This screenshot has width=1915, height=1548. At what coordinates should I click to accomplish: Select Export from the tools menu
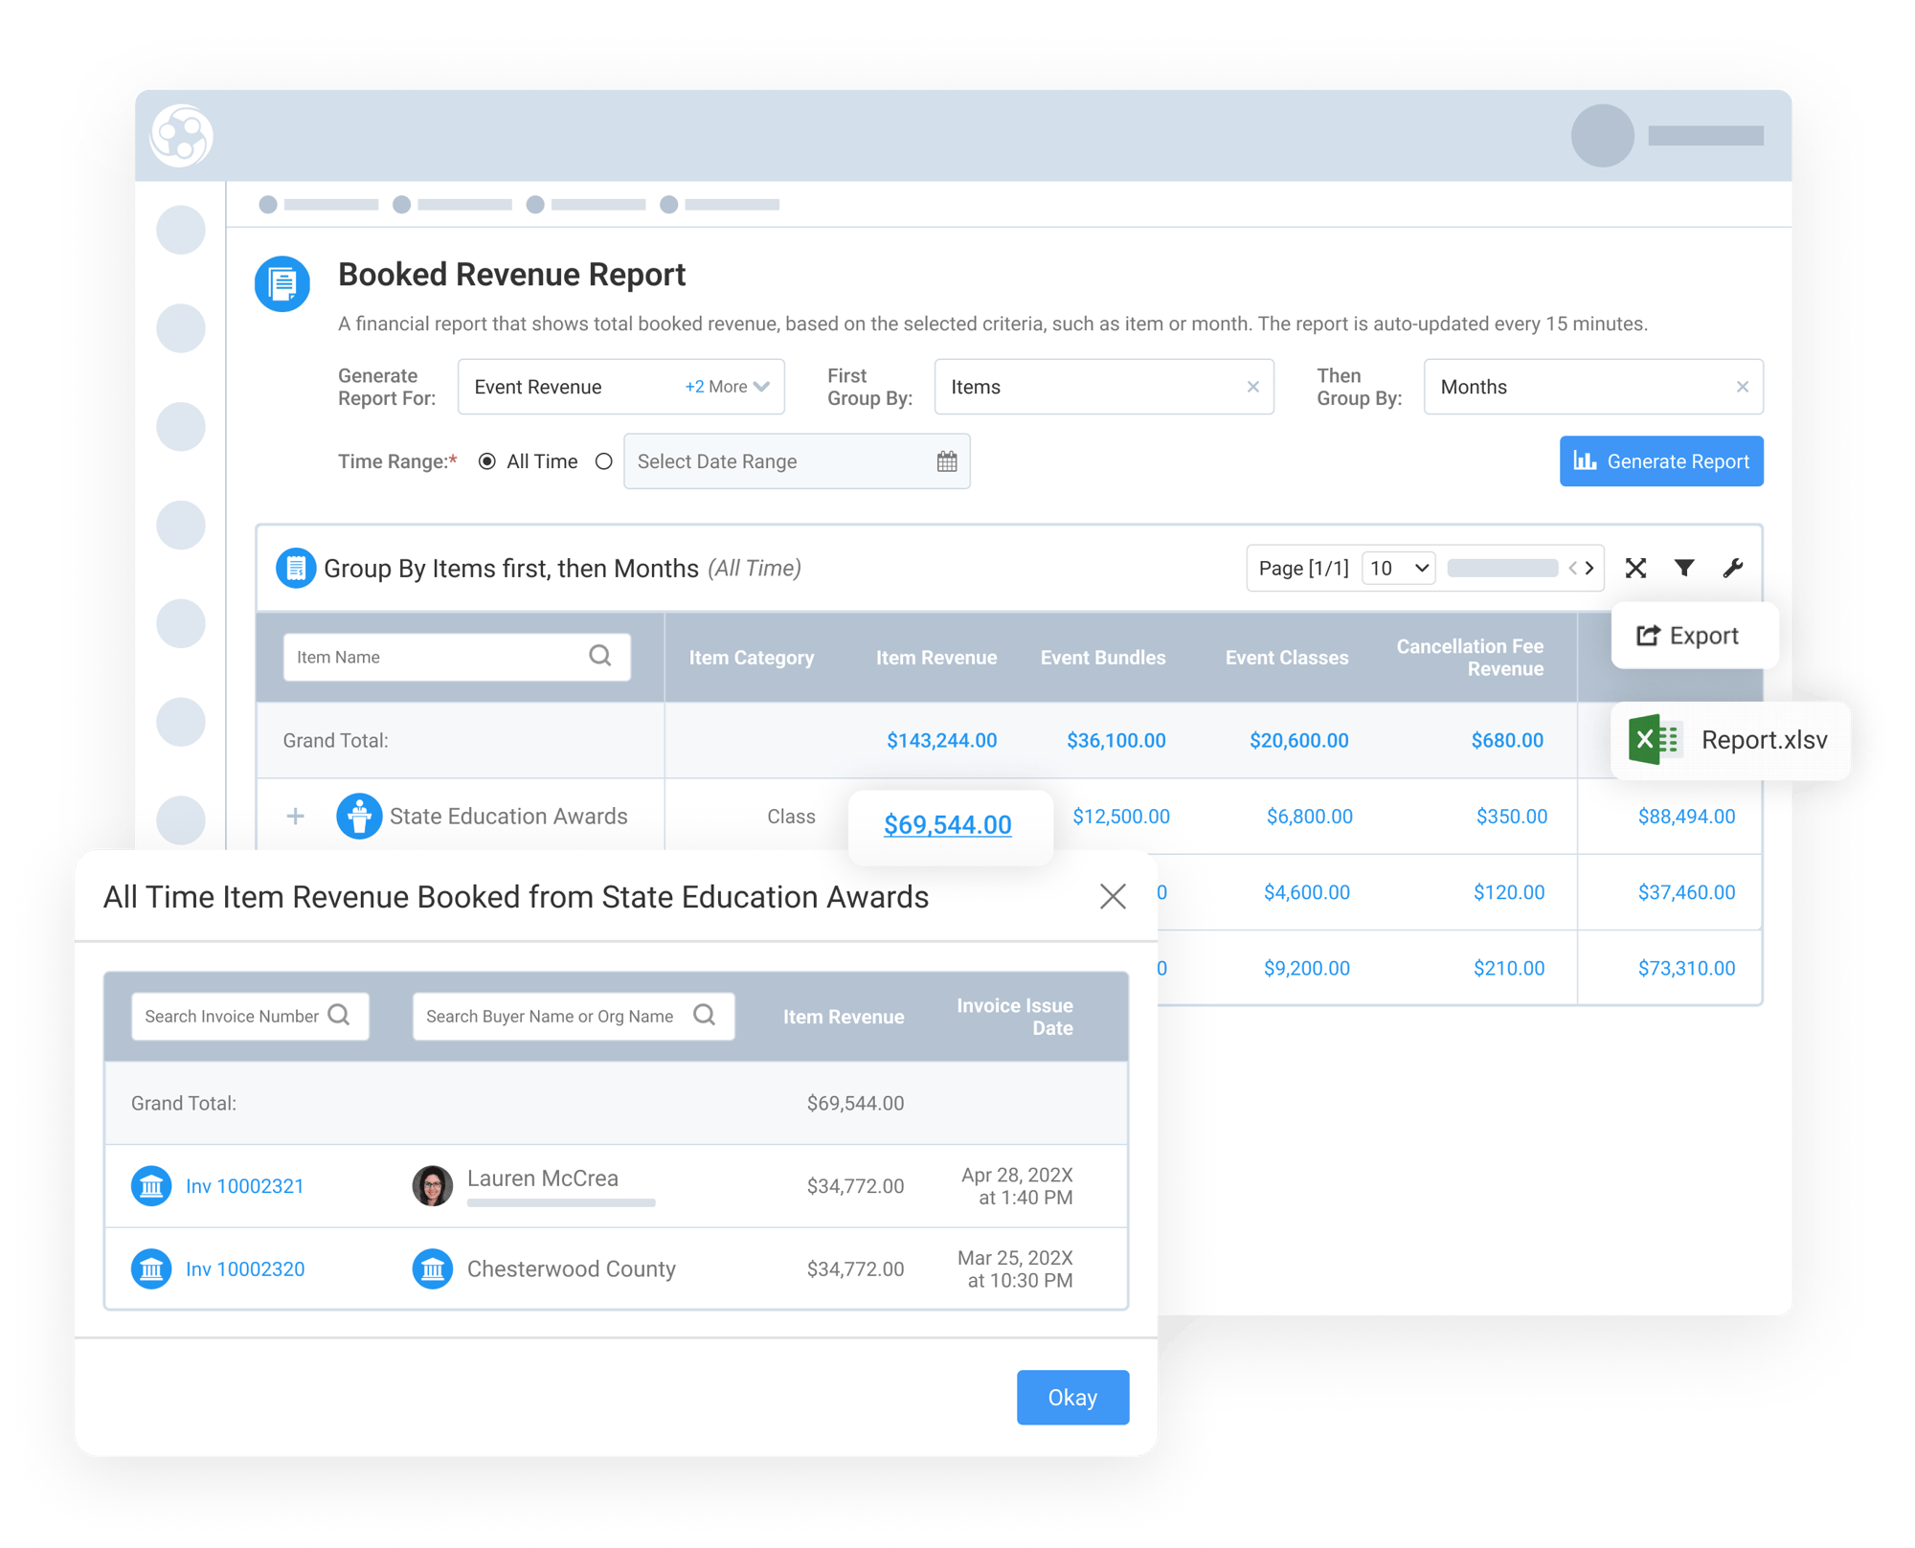pos(1694,635)
